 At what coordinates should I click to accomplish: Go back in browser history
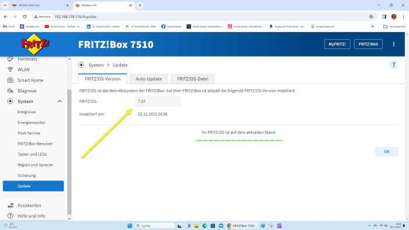click(x=6, y=17)
